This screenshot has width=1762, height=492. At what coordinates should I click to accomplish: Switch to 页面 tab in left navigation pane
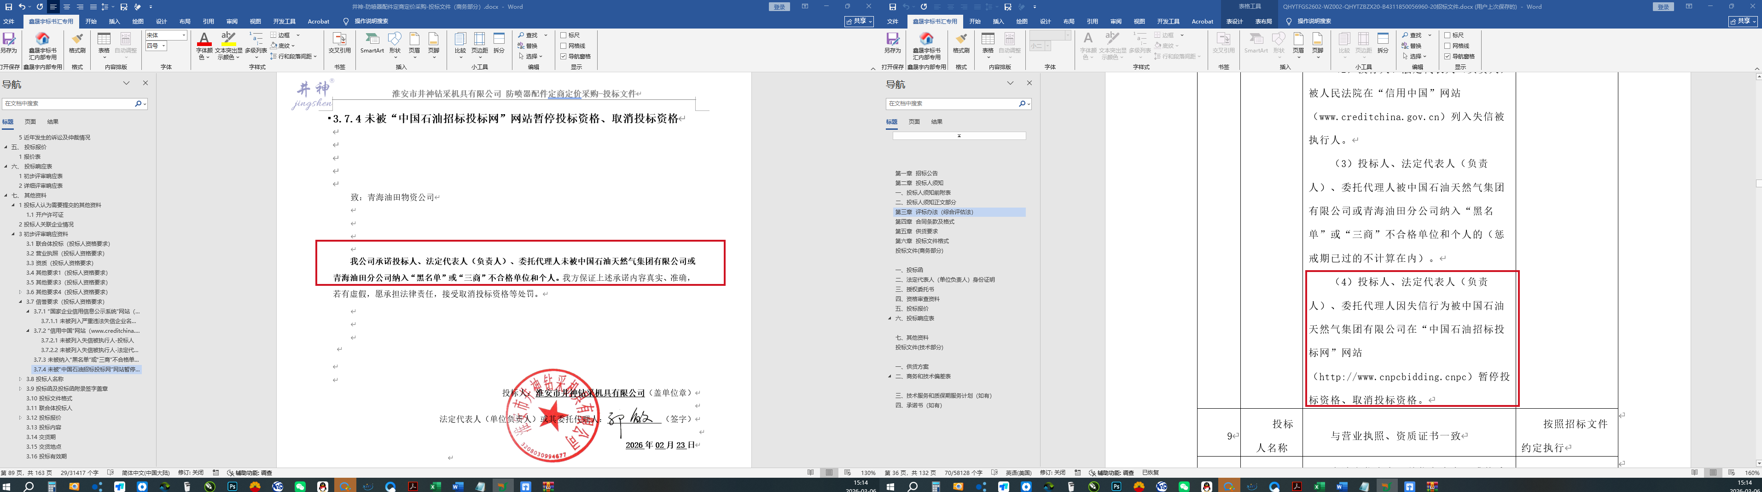(x=30, y=122)
